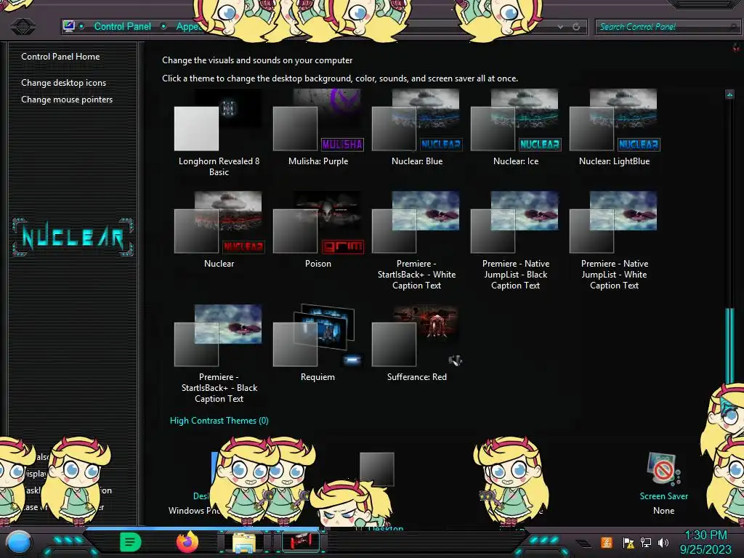This screenshot has height=558, width=744.
Task: Click the red help icon below search
Action: 736,47
